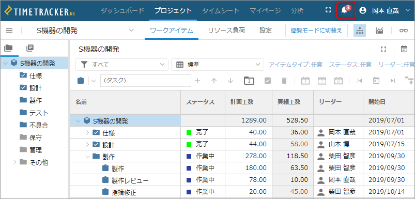
Task: Open the タイムシート menu
Action: [x=221, y=11]
